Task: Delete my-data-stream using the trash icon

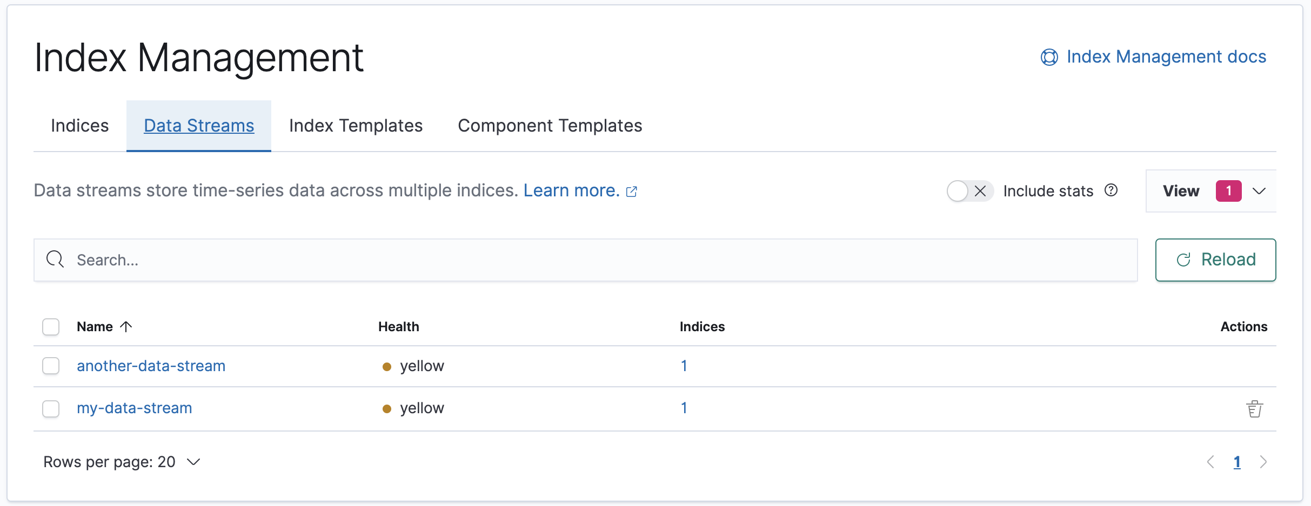Action: 1254,408
